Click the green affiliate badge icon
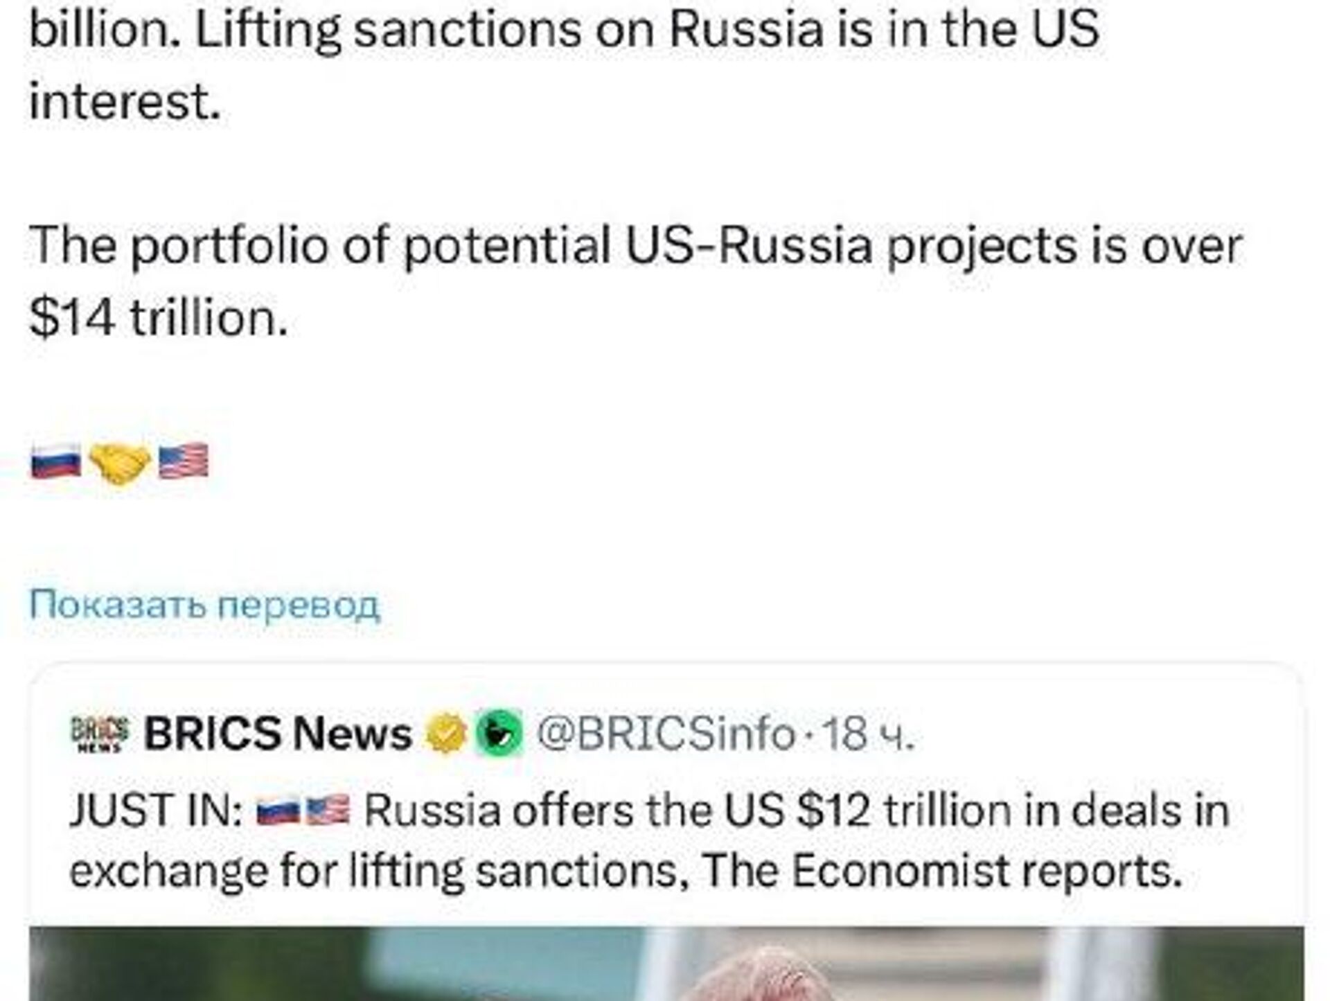Image resolution: width=1330 pixels, height=1001 pixels. pos(498,734)
